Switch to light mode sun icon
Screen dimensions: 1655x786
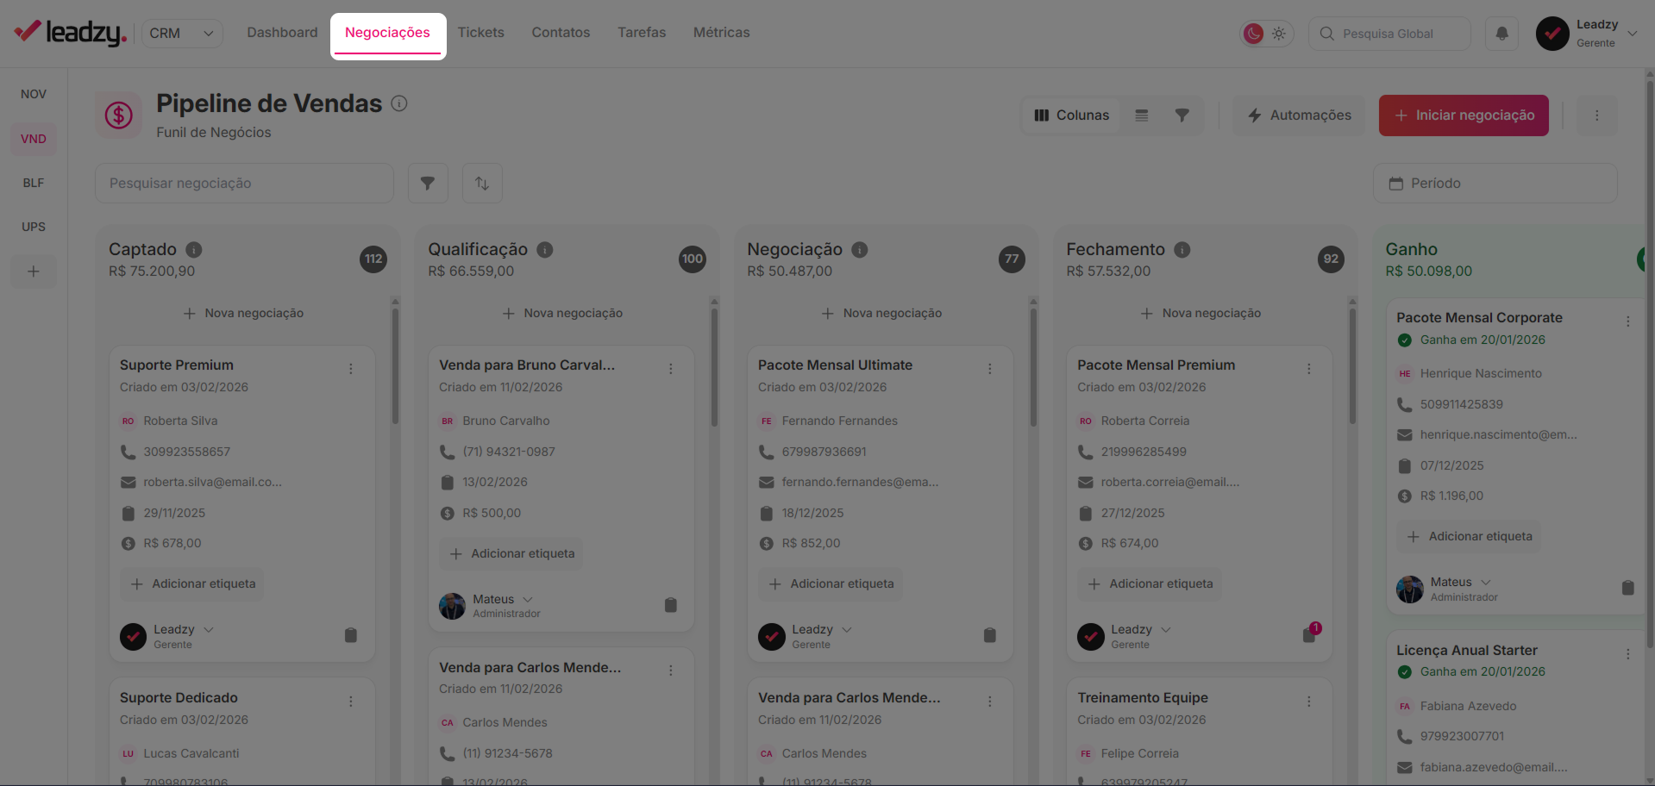[x=1279, y=34]
